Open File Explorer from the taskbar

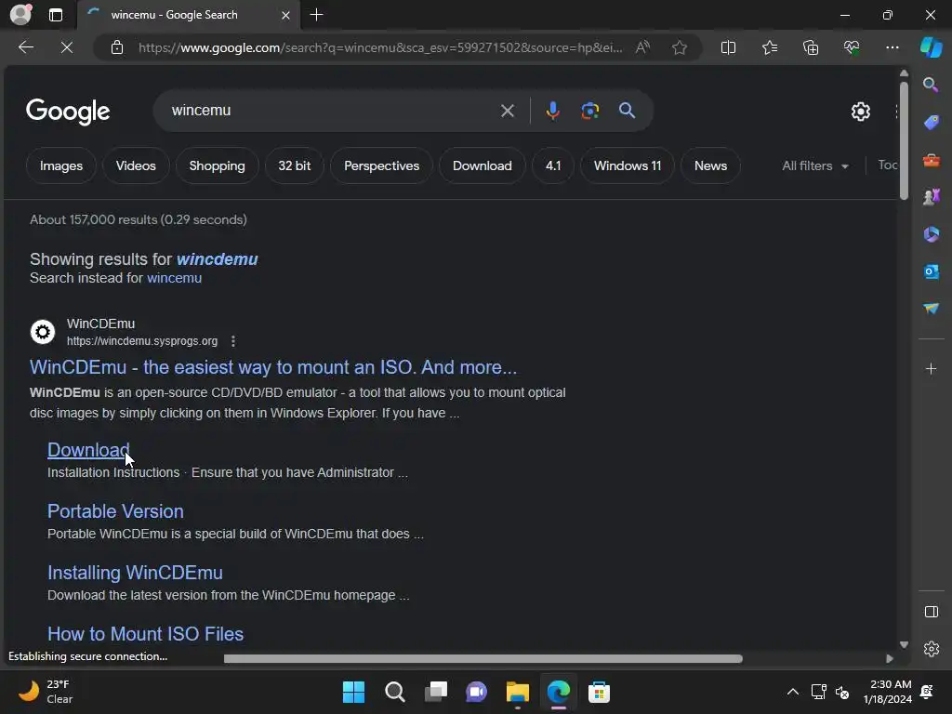(x=517, y=692)
